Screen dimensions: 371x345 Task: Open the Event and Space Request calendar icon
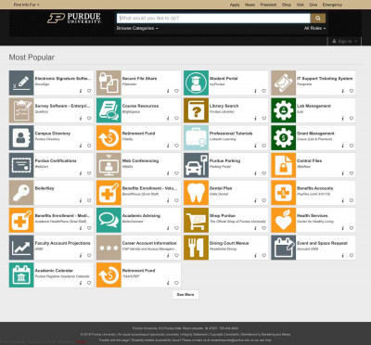[284, 248]
